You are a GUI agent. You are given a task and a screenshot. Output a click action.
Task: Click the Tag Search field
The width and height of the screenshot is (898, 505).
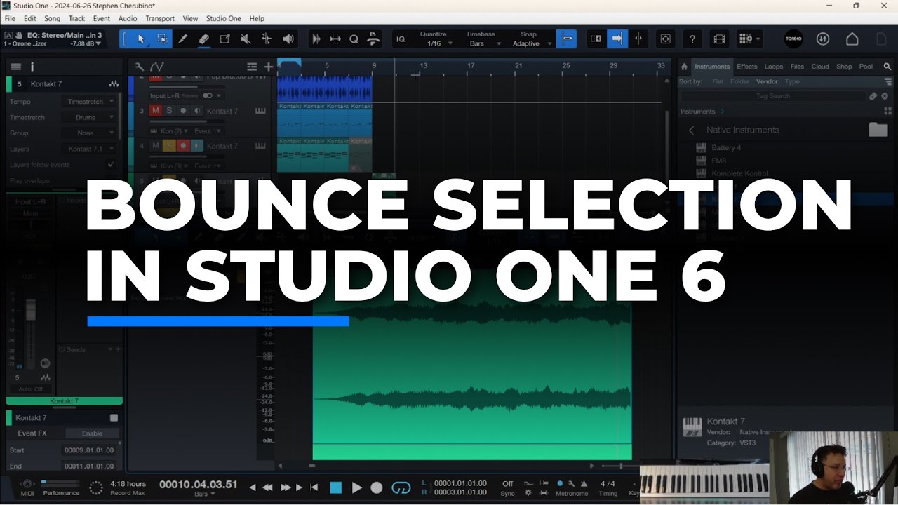(773, 96)
